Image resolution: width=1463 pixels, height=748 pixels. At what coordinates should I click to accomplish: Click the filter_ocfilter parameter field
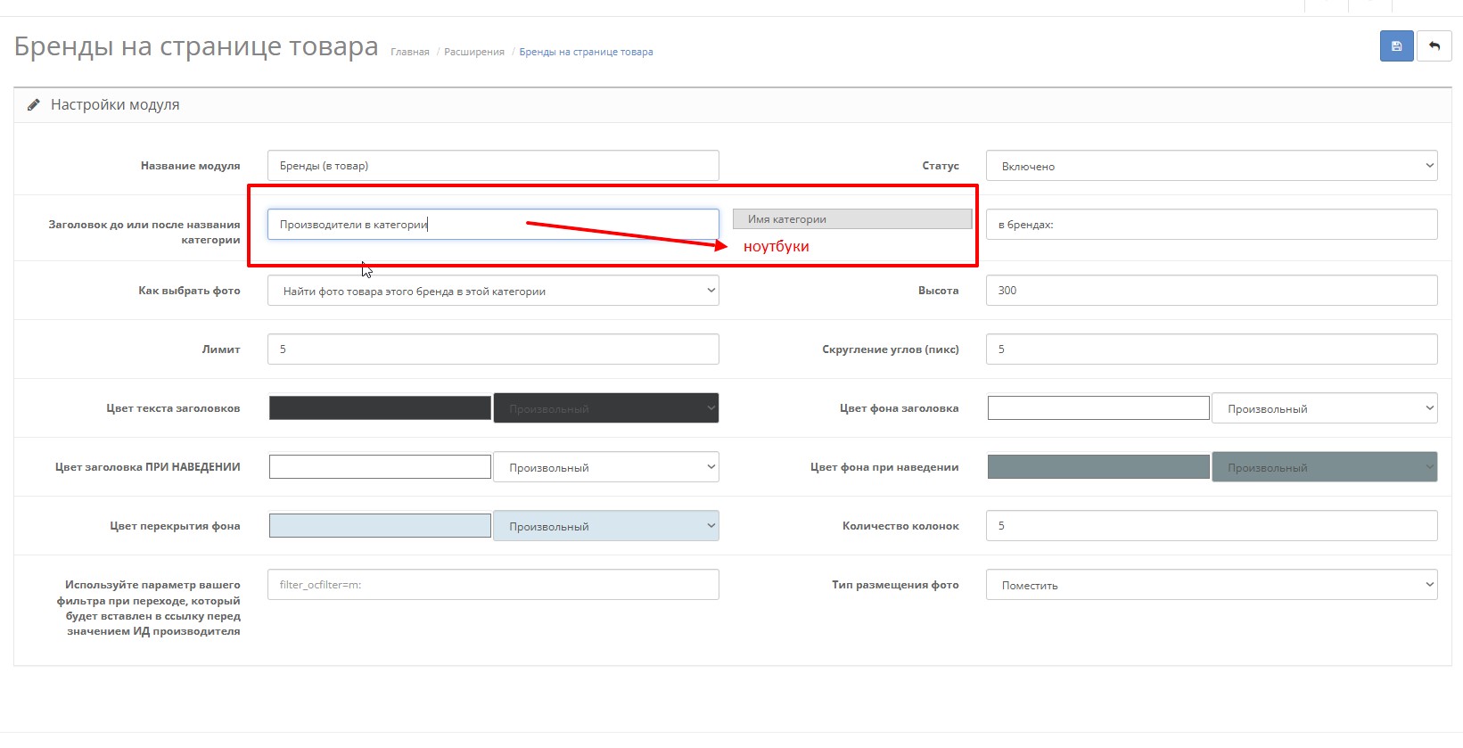click(x=492, y=585)
